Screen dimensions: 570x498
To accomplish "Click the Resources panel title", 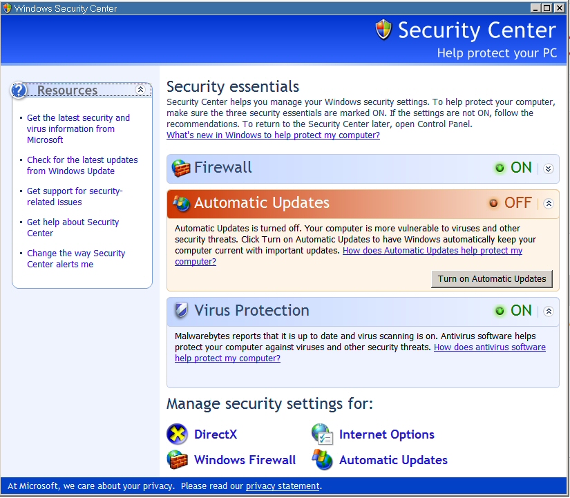I will click(x=67, y=90).
